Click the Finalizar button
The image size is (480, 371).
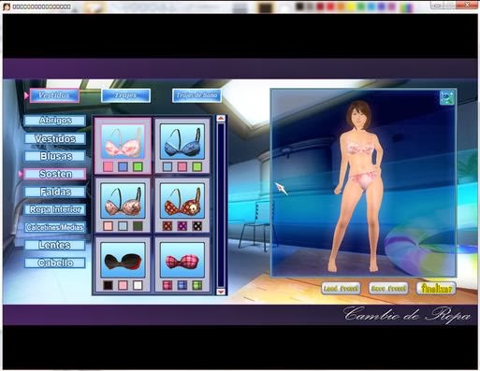pos(436,289)
